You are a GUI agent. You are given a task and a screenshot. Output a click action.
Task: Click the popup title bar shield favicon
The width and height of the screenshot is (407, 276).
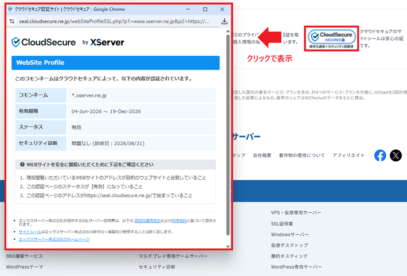10,9
